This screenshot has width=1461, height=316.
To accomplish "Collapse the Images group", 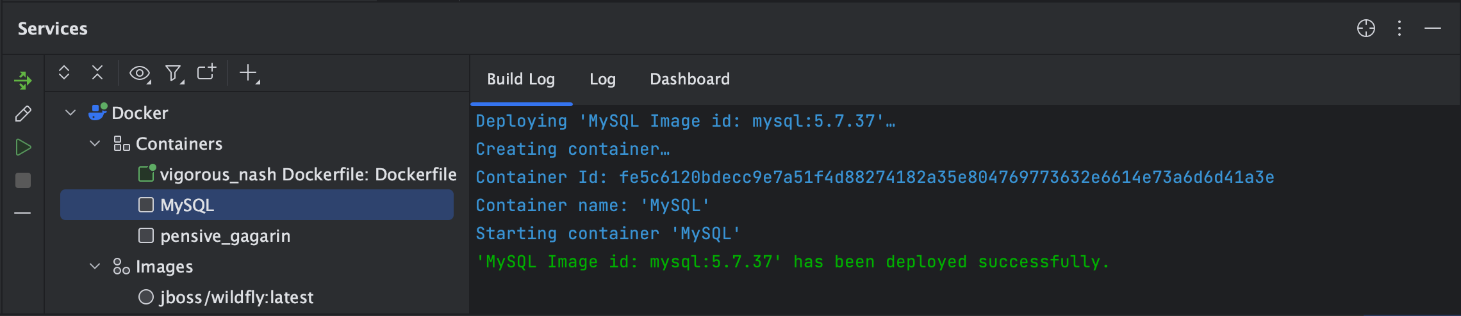I will click(x=95, y=267).
